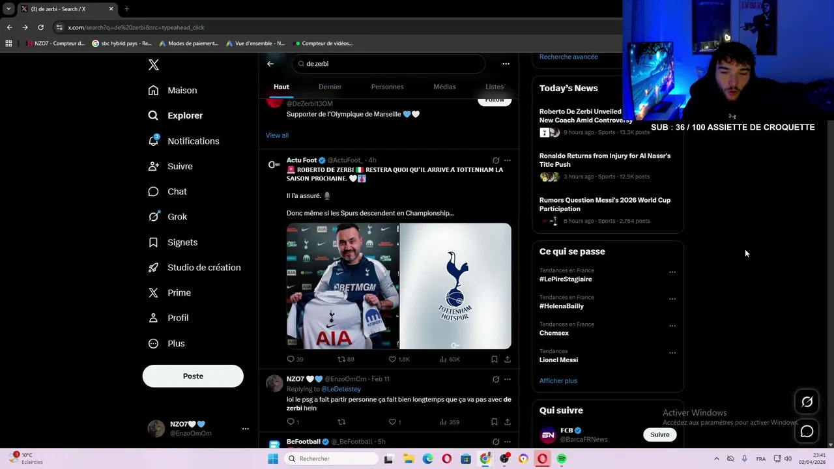Open Suivre in the sidebar

tap(170, 166)
